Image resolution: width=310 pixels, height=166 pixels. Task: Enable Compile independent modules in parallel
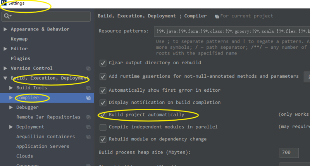click(103, 127)
